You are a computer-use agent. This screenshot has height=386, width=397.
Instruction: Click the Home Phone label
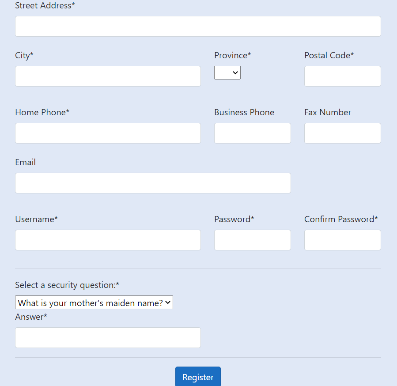point(42,112)
